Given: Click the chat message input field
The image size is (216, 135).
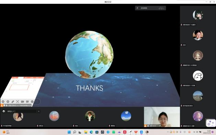Looking at the screenshot, I should click(26, 111).
